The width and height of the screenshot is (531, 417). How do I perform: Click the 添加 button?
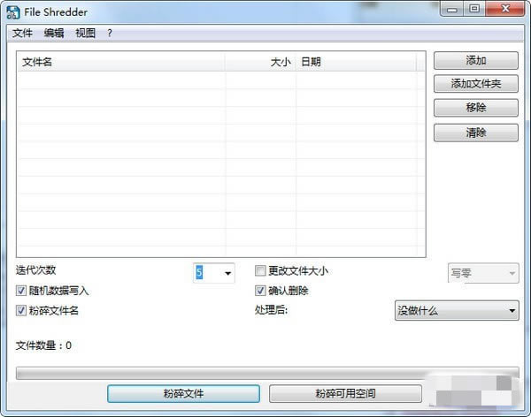pyautogui.click(x=476, y=61)
